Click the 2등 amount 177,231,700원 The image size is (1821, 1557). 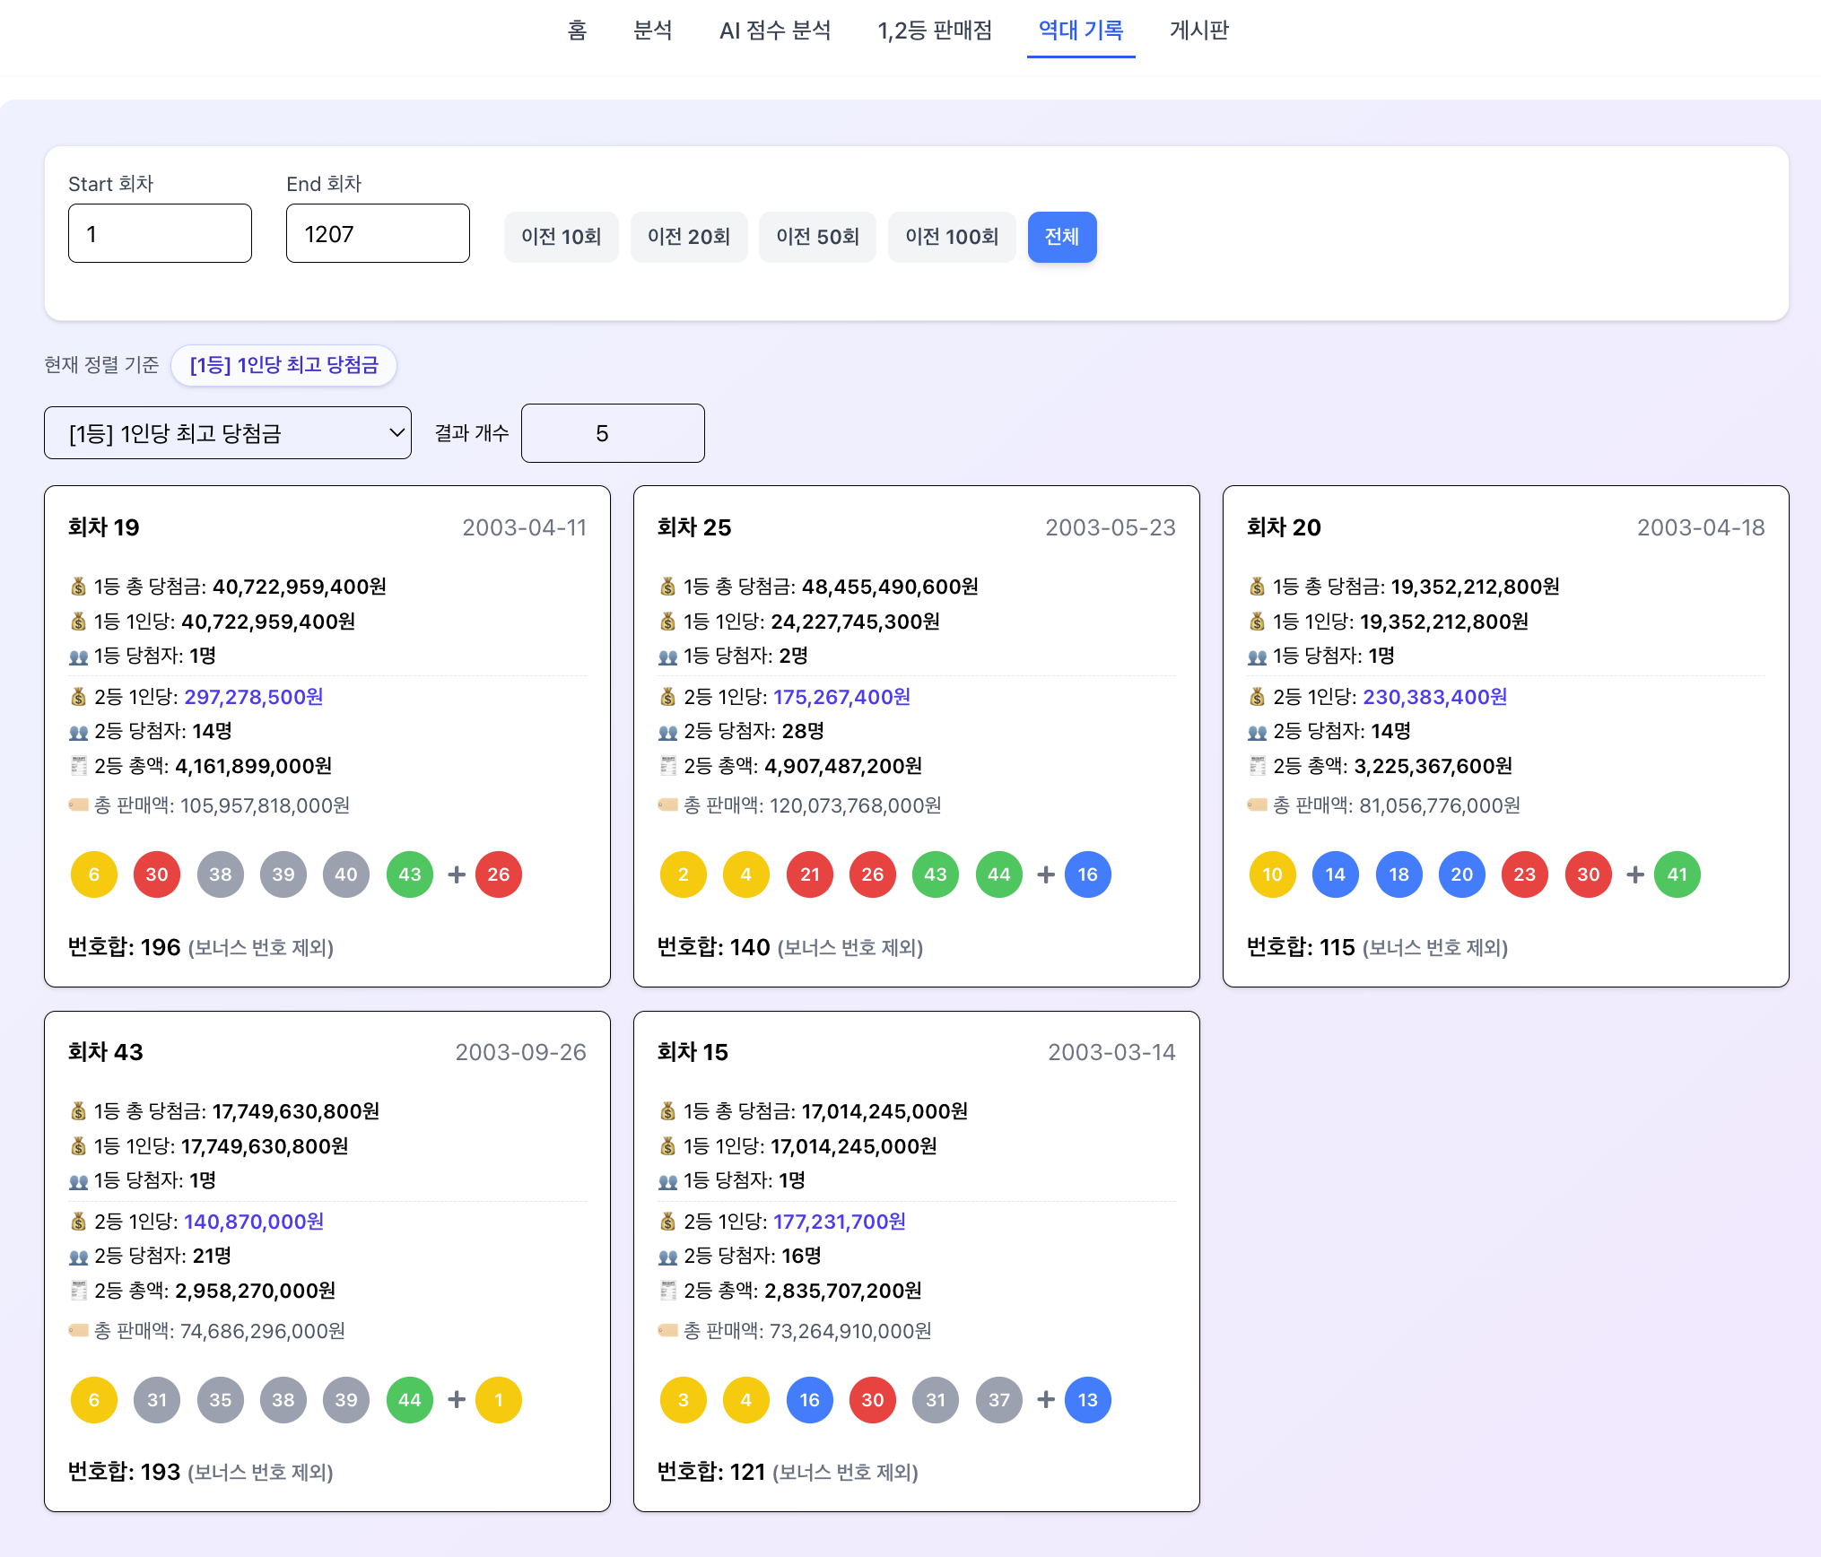pos(840,1222)
